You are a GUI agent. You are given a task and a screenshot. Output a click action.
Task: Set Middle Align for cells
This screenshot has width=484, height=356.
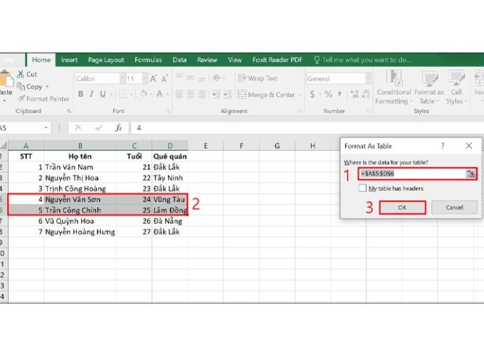point(191,77)
